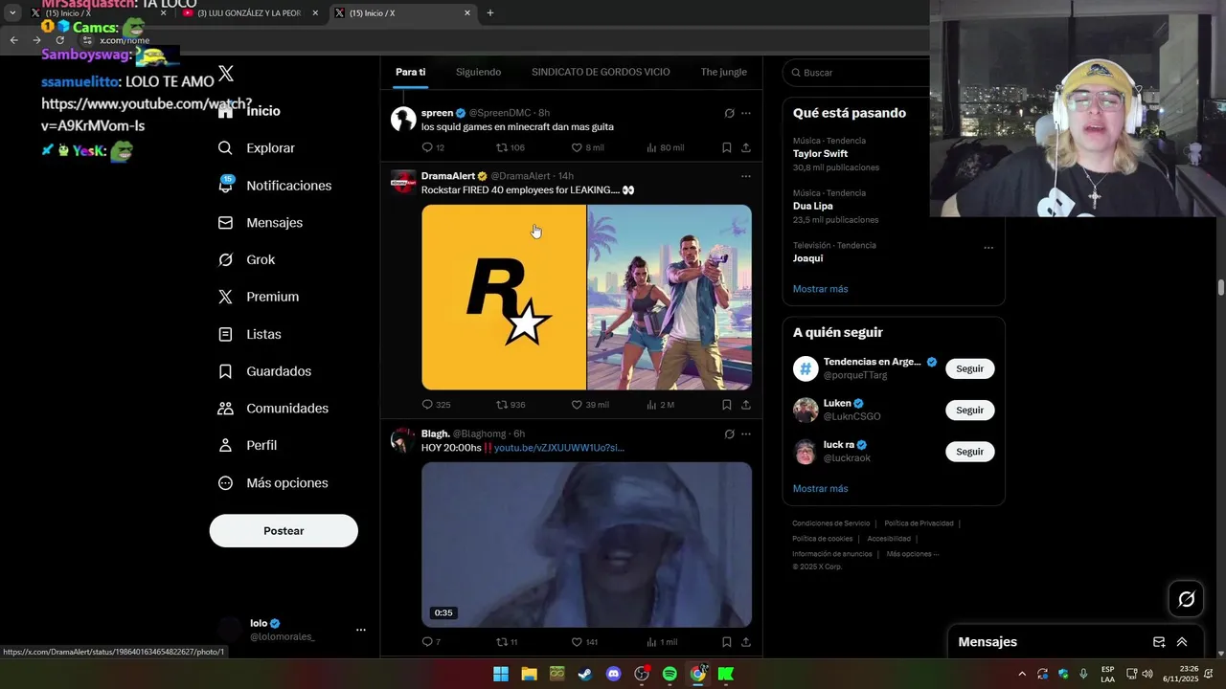1226x689 pixels.
Task: Open Grok explain on Blagh's post
Action: [729, 433]
